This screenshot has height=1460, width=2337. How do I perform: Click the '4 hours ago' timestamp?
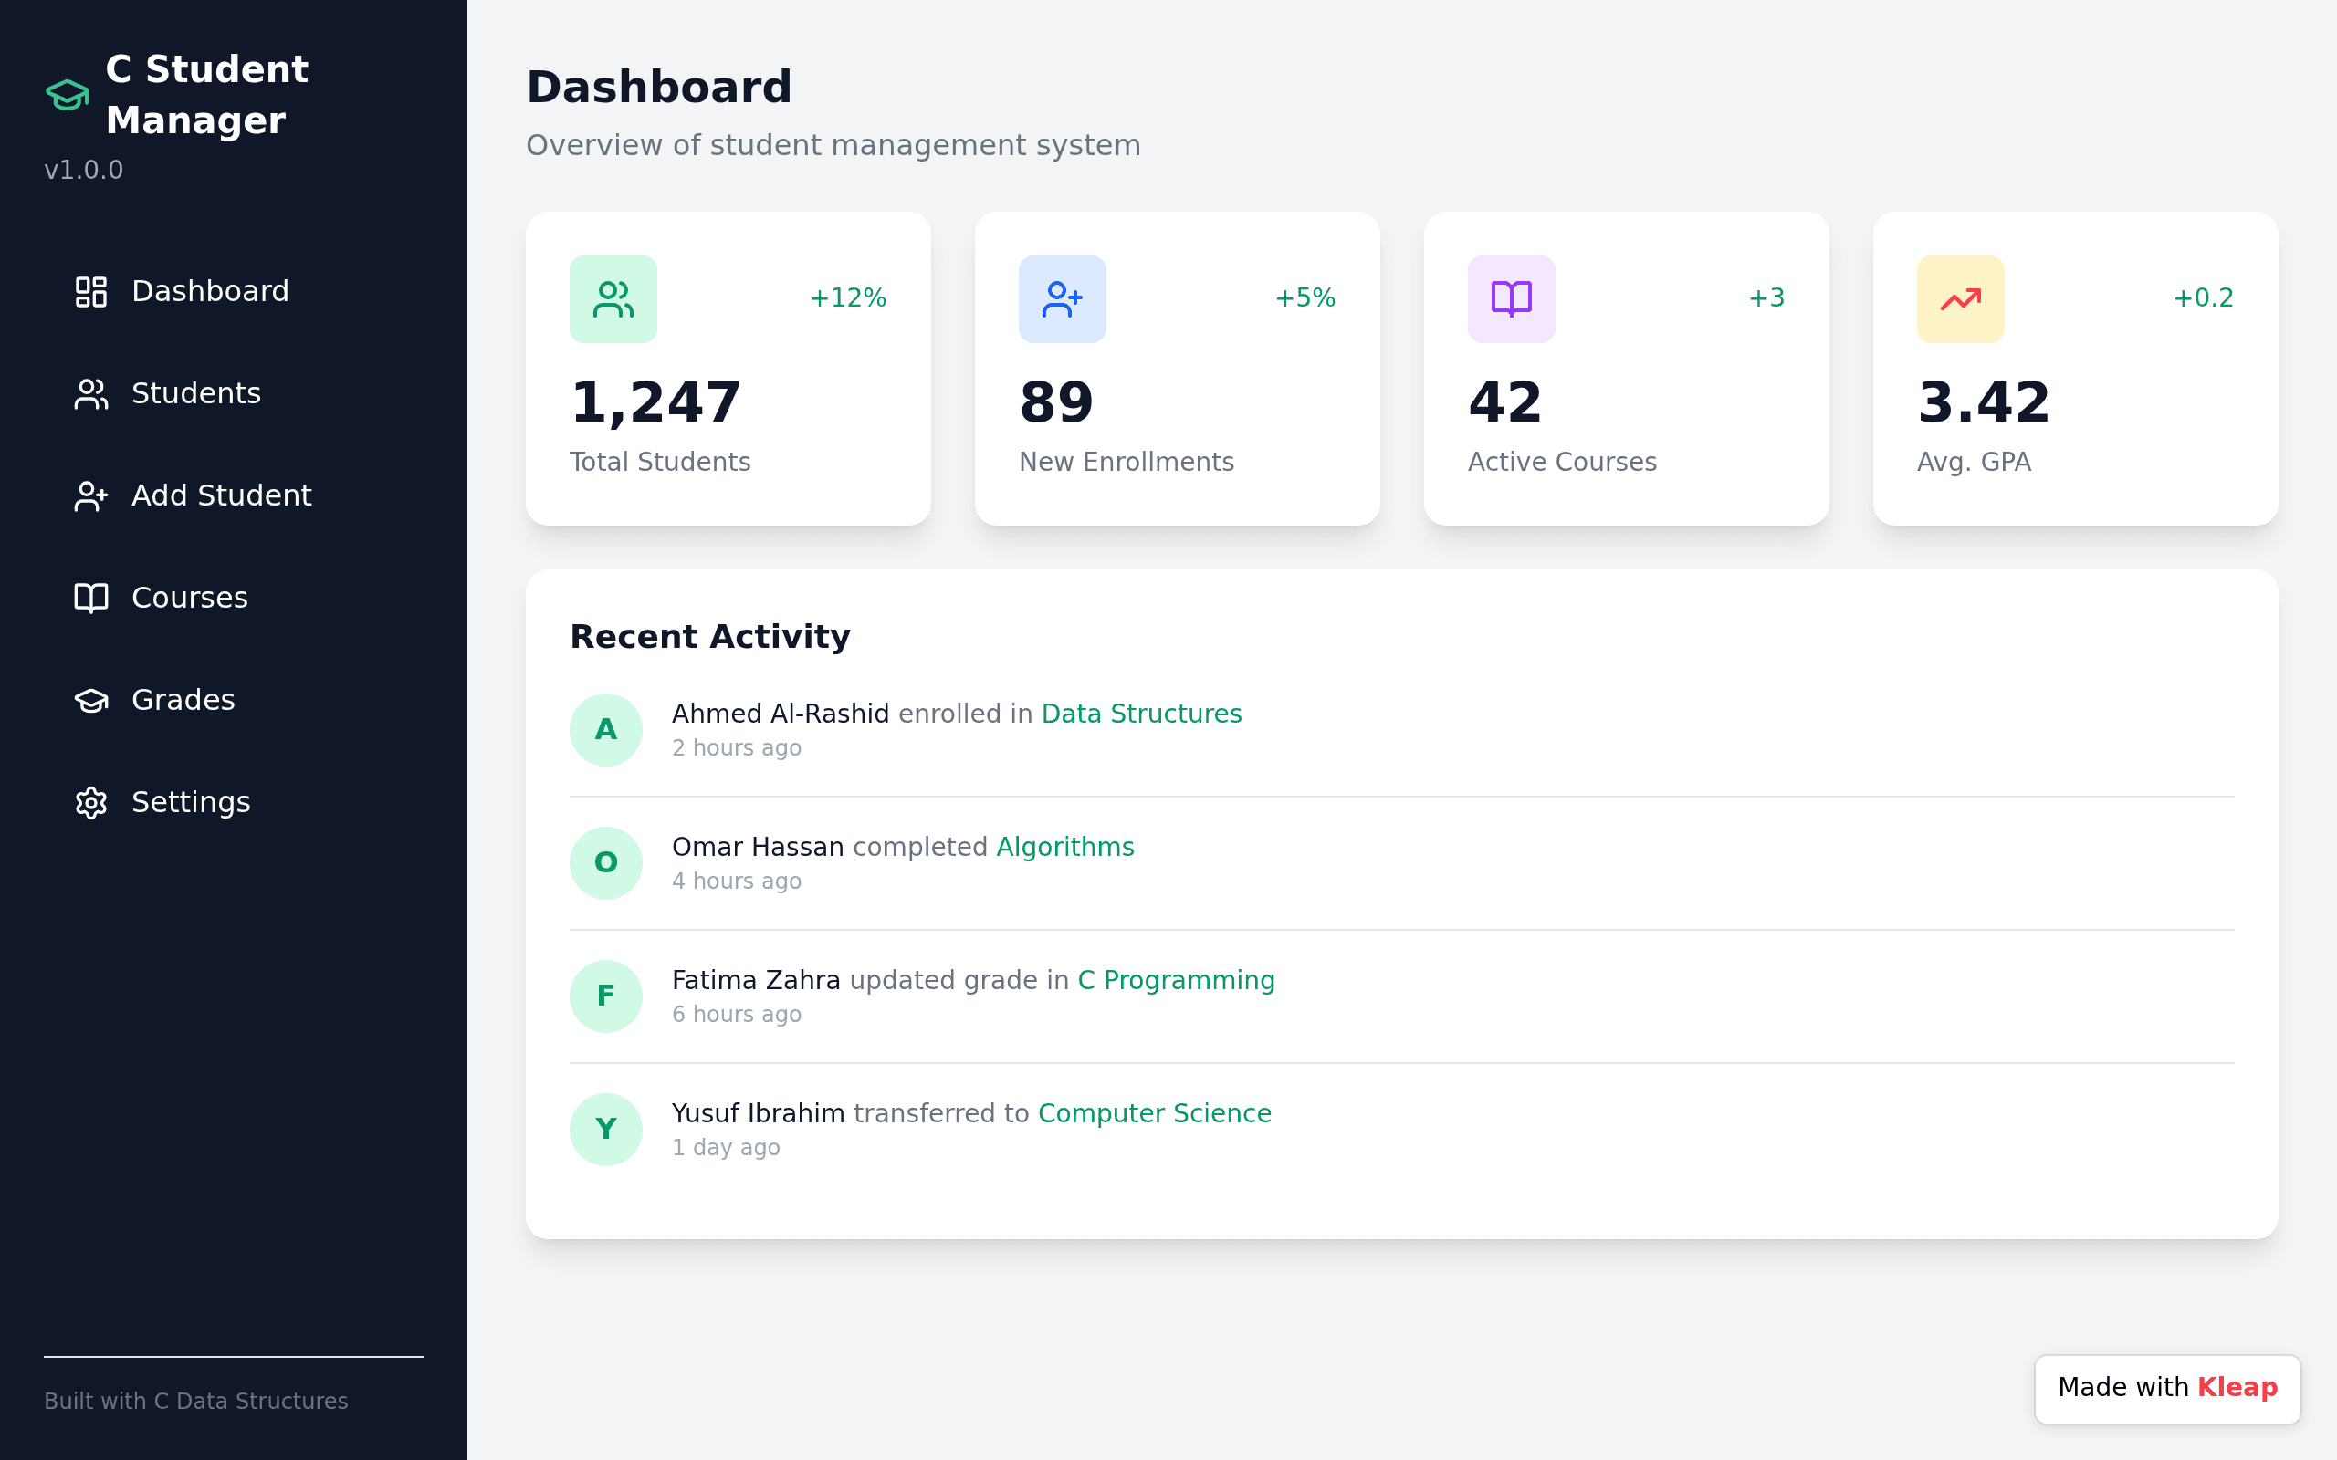(x=737, y=881)
